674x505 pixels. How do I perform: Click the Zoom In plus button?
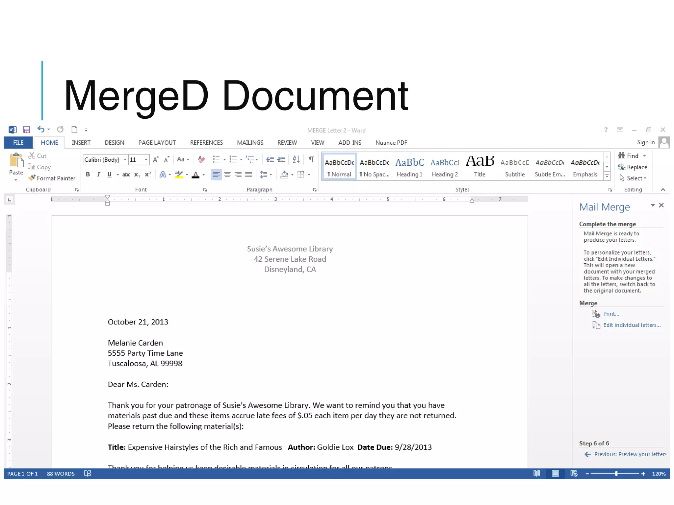pyautogui.click(x=643, y=474)
